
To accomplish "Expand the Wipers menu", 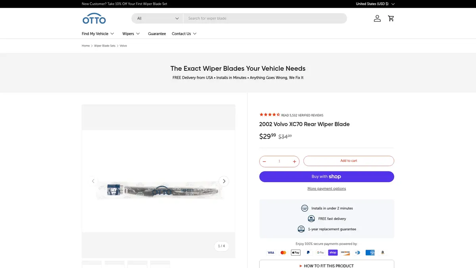I will (x=131, y=34).
